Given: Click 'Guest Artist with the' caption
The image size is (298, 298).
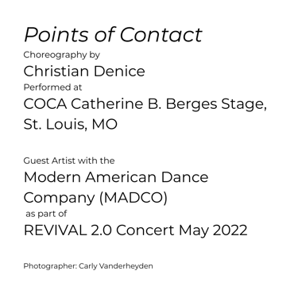Looking at the screenshot, I should (x=69, y=161).
